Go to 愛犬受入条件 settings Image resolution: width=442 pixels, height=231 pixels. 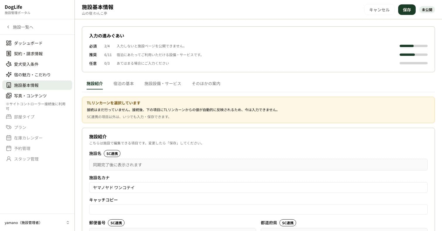coord(37,64)
